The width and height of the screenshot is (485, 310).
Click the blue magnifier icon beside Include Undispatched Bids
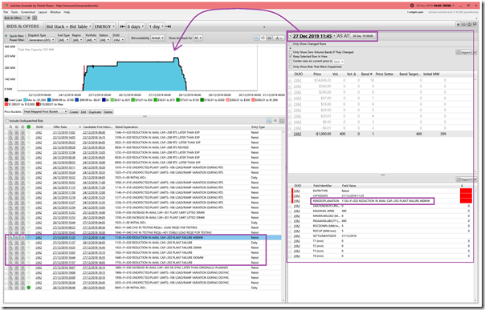point(269,121)
